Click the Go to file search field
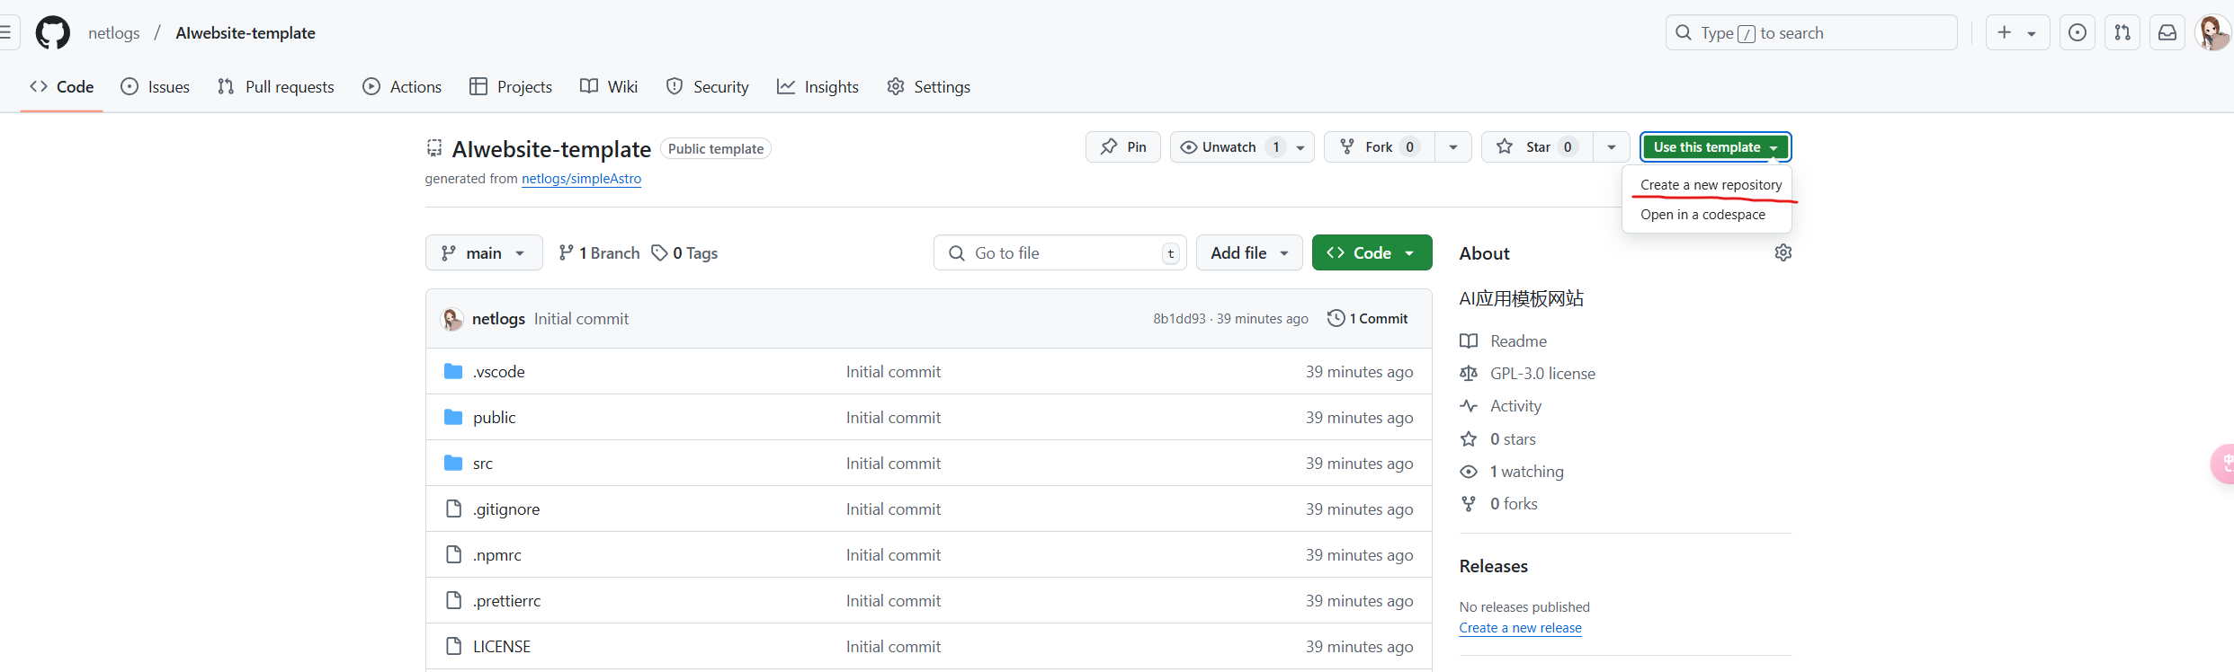 1060,253
